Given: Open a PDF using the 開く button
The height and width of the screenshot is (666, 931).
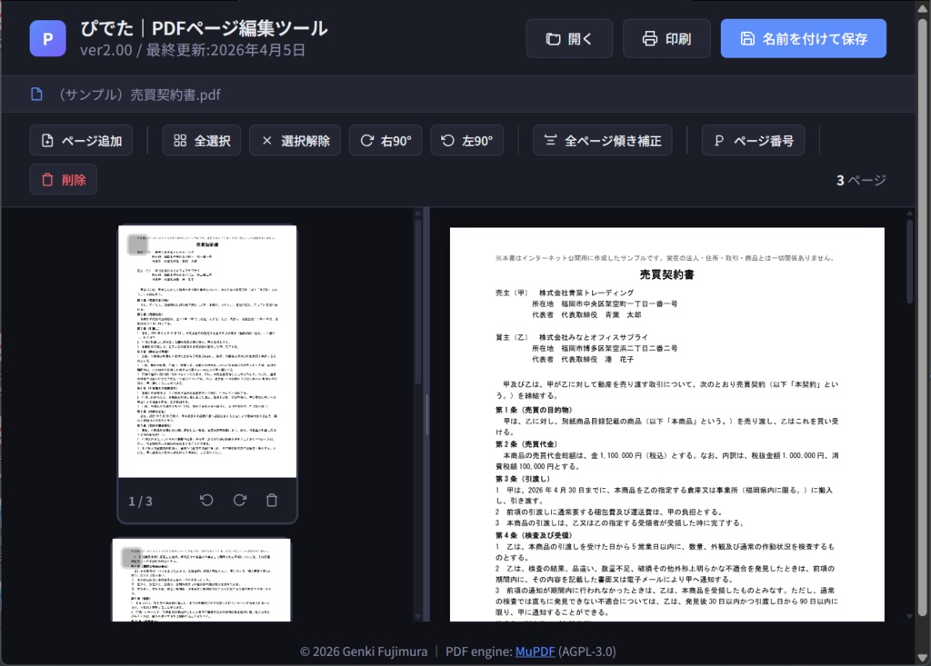Looking at the screenshot, I should [x=569, y=38].
